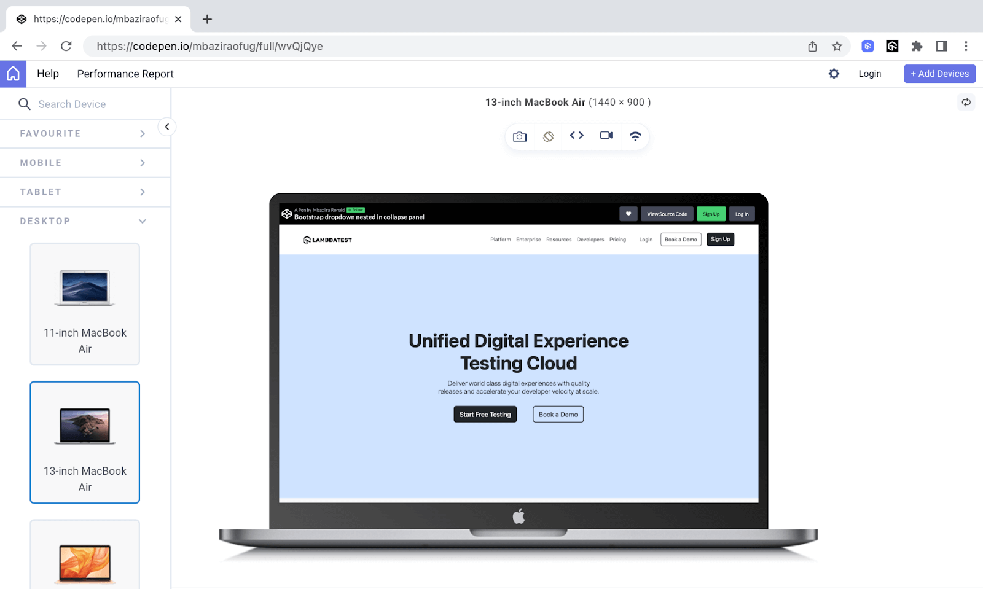Open network throttling Wi-Fi icon
The height and width of the screenshot is (589, 983).
click(x=635, y=136)
